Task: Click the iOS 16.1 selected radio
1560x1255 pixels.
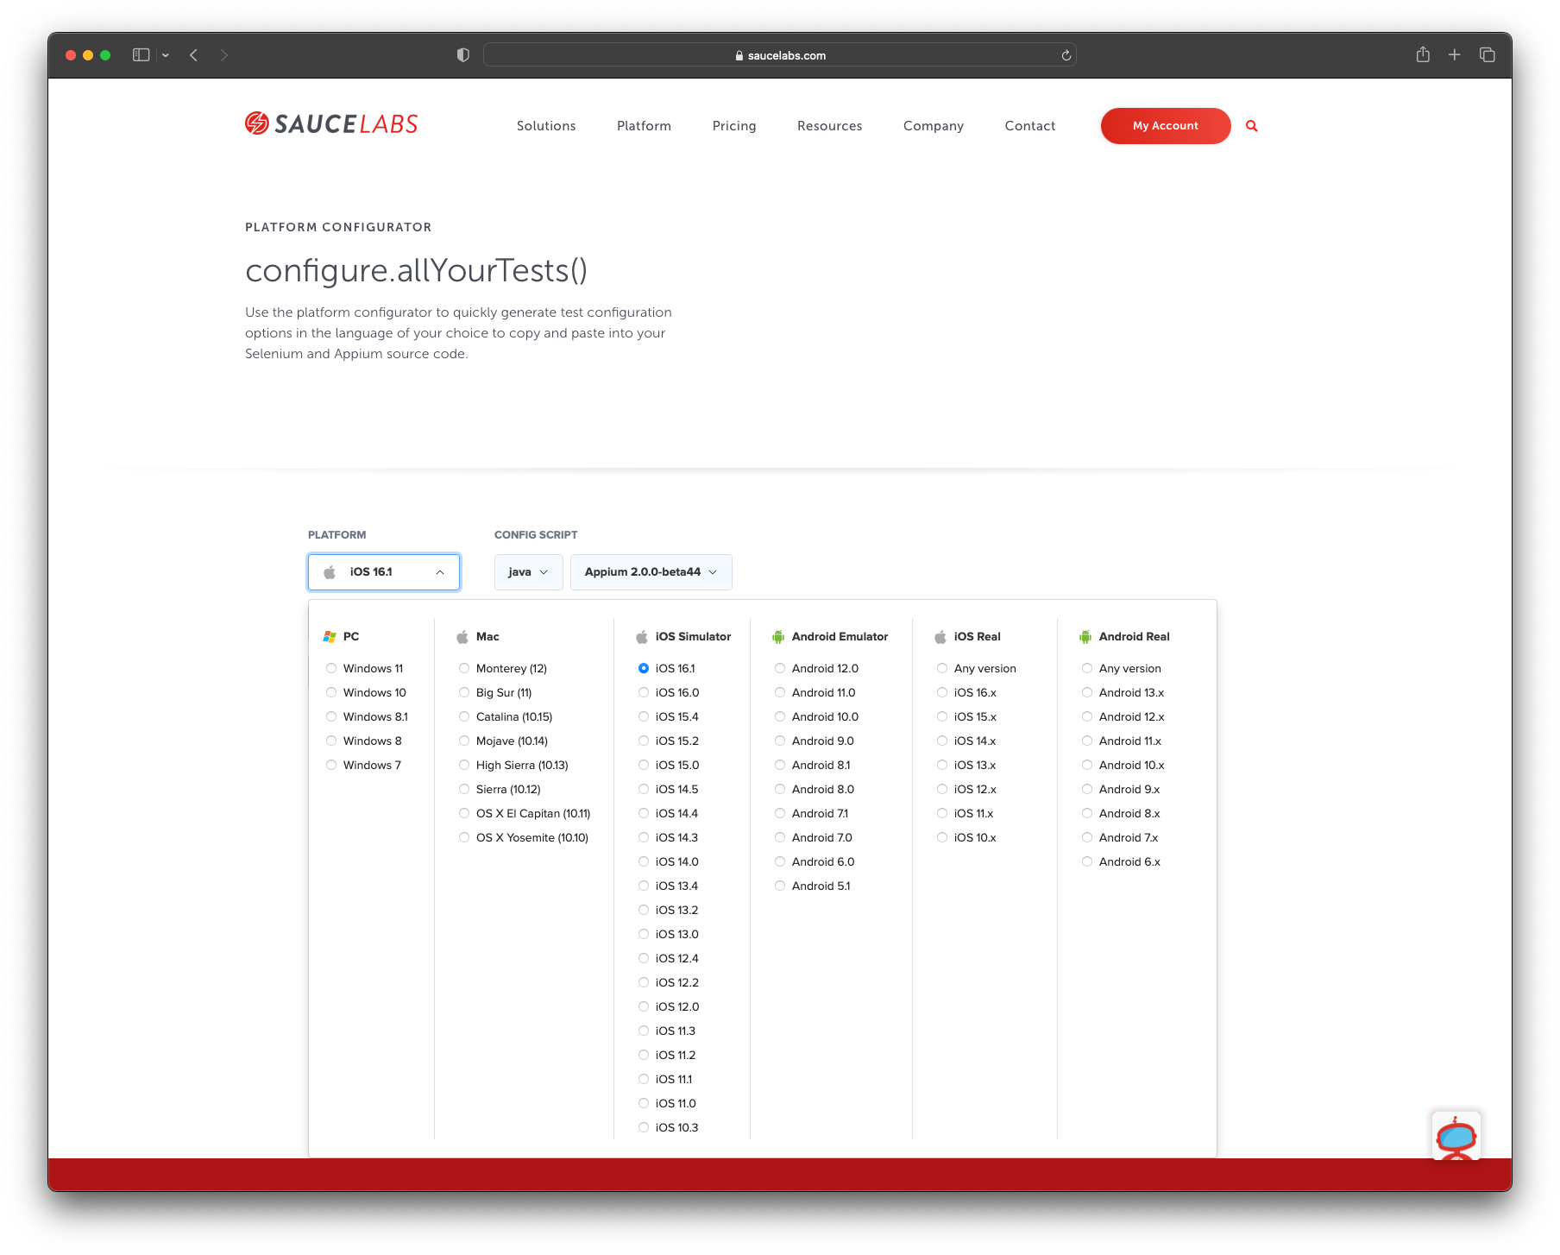Action: click(x=644, y=669)
